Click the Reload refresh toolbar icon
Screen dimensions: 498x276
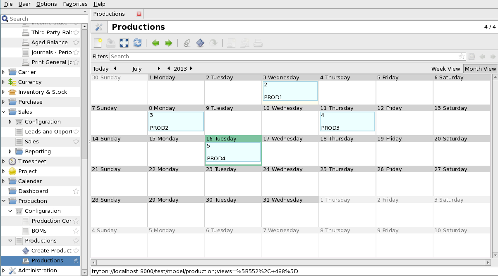tap(137, 43)
